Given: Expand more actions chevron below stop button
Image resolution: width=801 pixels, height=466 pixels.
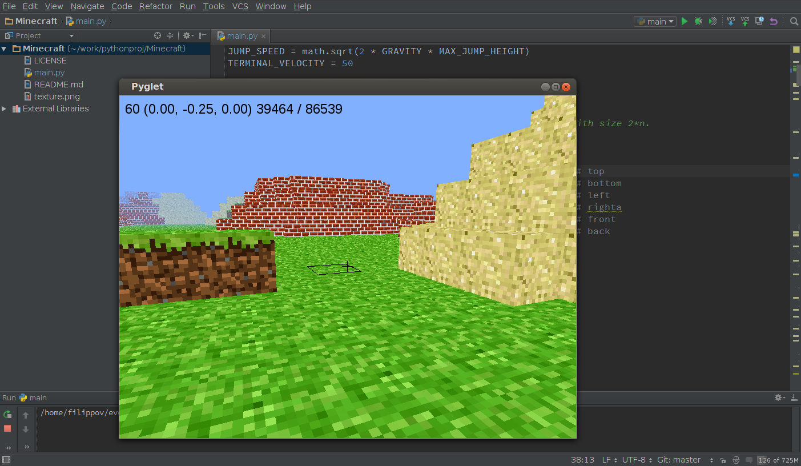Looking at the screenshot, I should pos(8,447).
